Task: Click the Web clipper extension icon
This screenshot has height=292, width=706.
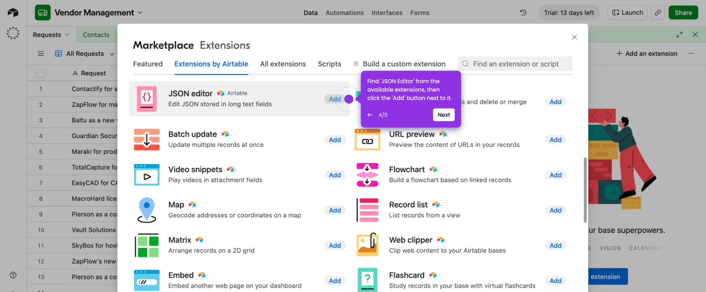Action: [367, 244]
